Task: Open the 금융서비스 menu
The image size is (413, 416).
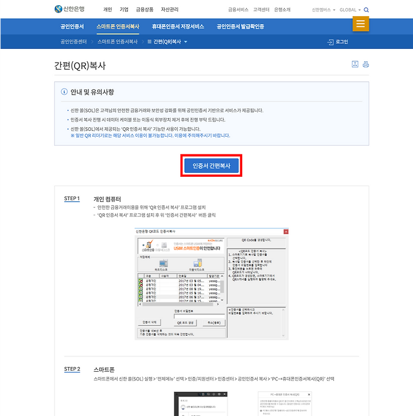Action: click(238, 10)
